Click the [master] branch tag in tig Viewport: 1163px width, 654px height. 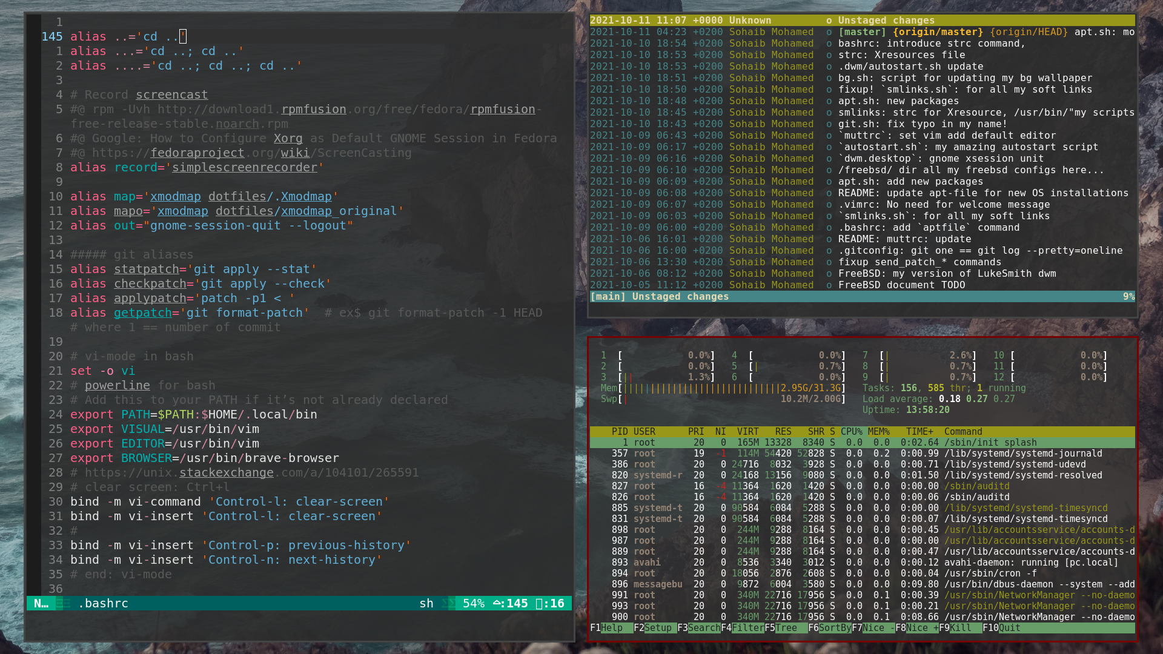[x=862, y=32]
